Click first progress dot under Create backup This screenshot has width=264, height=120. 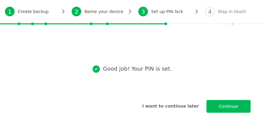point(19,24)
